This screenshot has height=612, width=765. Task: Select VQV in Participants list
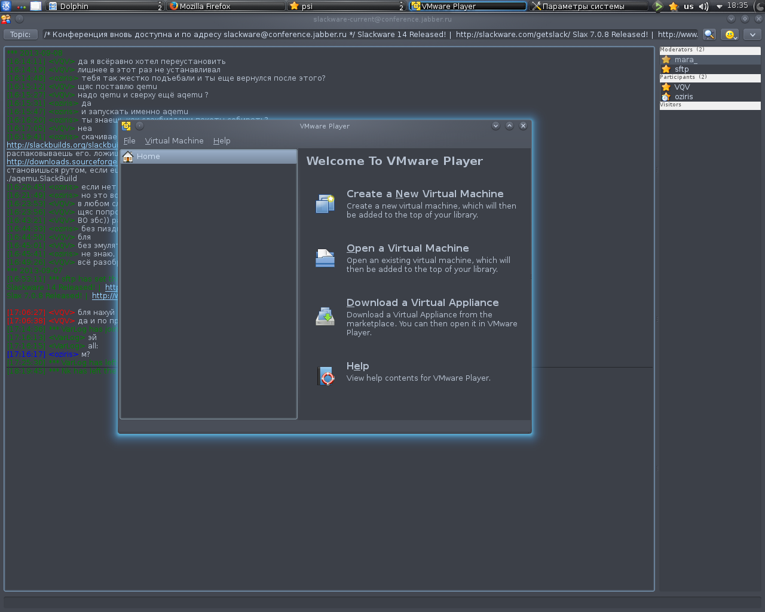(x=710, y=87)
